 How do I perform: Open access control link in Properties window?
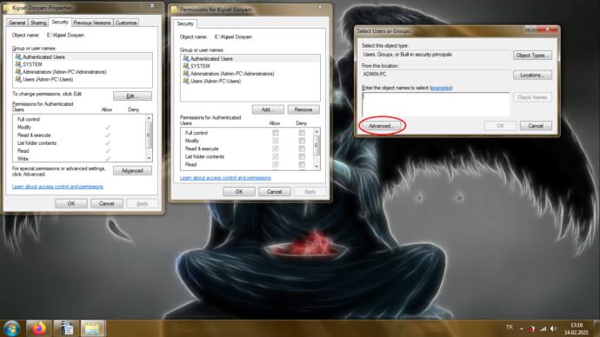click(x=57, y=187)
